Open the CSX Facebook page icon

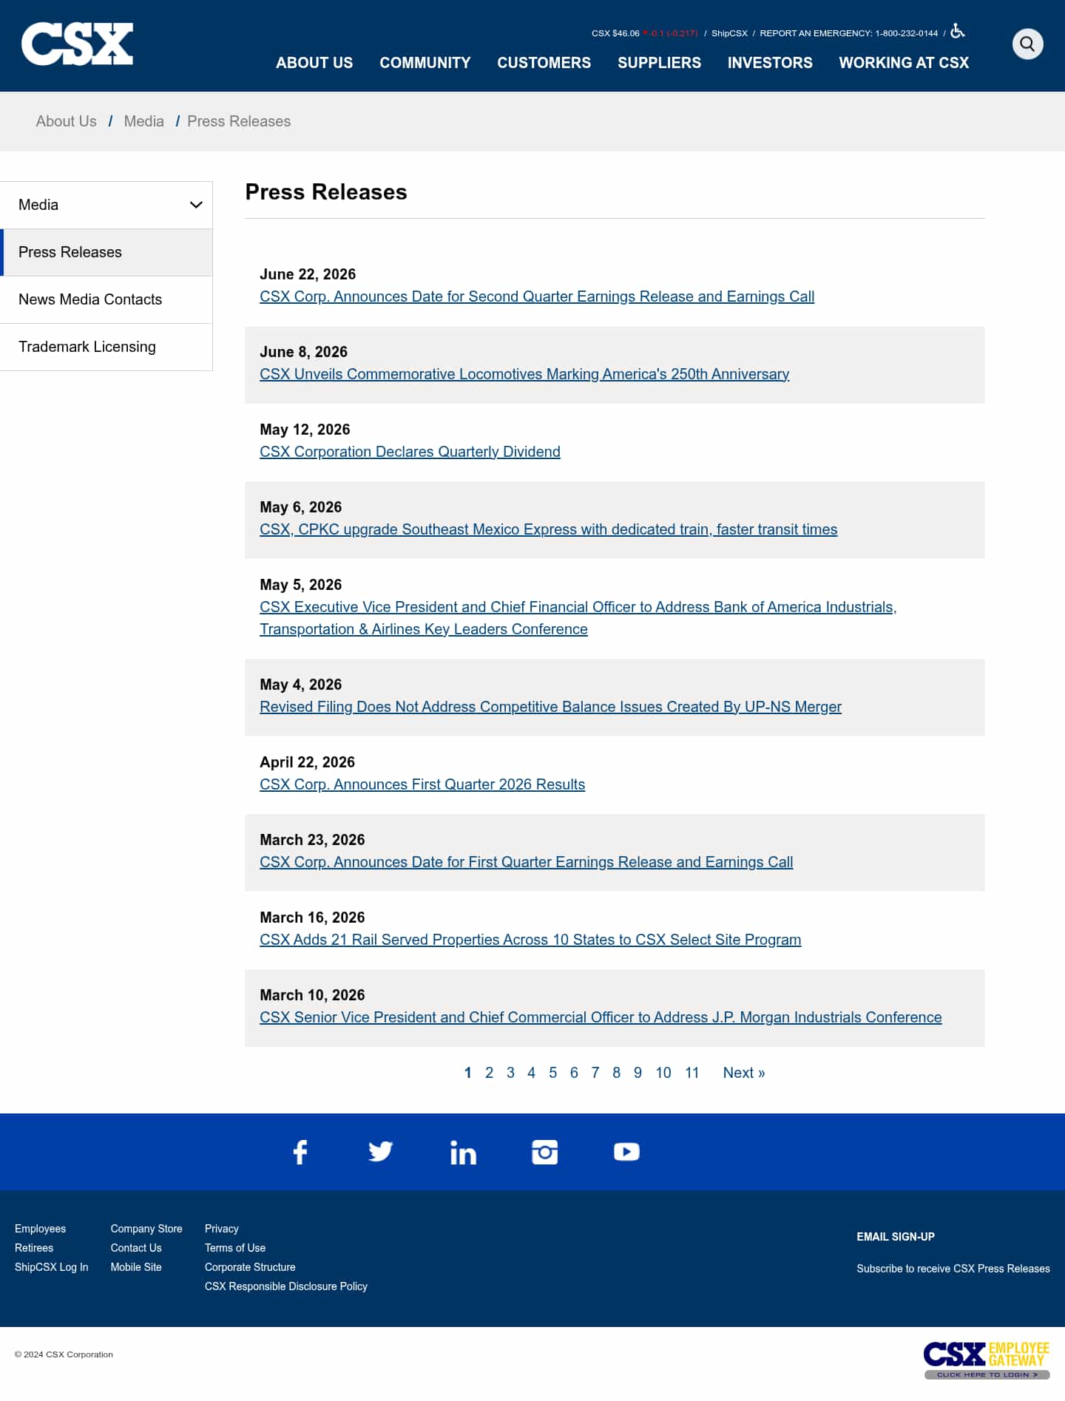(x=300, y=1152)
